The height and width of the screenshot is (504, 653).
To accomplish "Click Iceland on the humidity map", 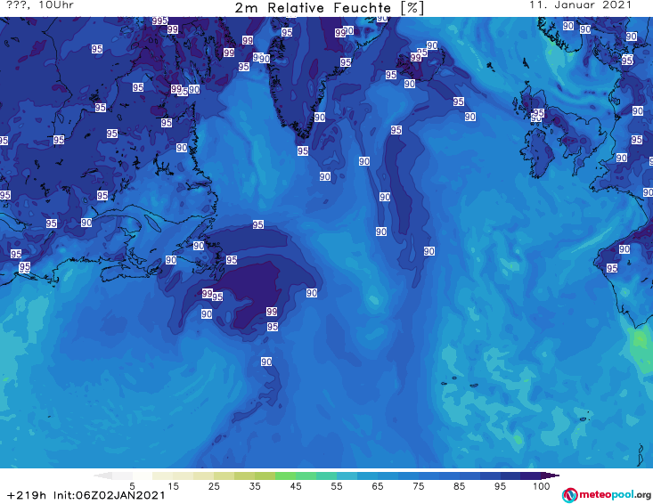I will 420,64.
